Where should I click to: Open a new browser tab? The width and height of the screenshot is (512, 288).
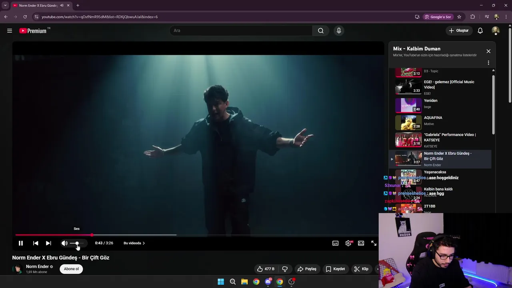pyautogui.click(x=78, y=6)
